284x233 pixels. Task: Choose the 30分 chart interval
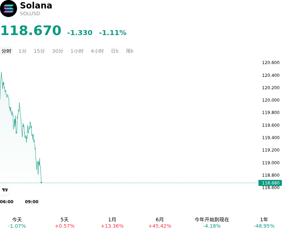point(58,51)
